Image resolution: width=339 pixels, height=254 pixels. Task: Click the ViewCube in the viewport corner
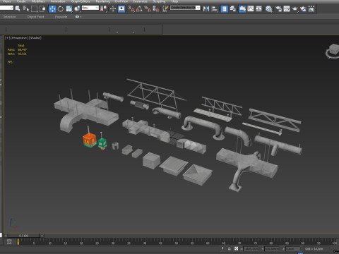coord(333,50)
